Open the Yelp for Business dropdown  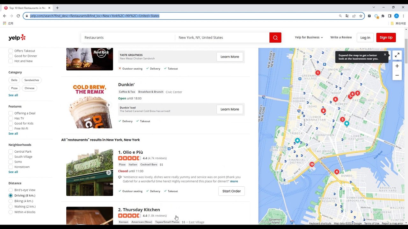click(x=309, y=38)
